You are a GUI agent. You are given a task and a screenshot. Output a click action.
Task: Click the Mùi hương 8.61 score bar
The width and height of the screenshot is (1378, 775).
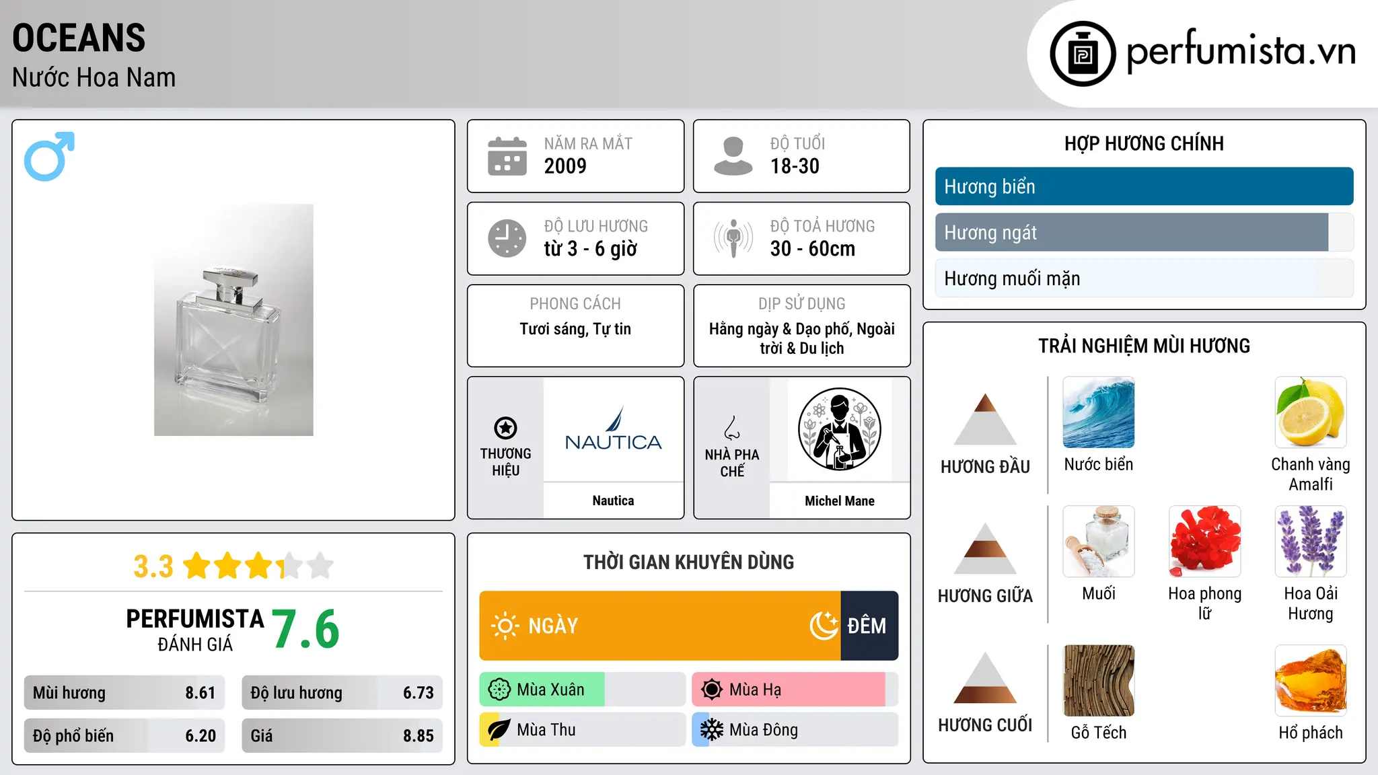pos(124,693)
